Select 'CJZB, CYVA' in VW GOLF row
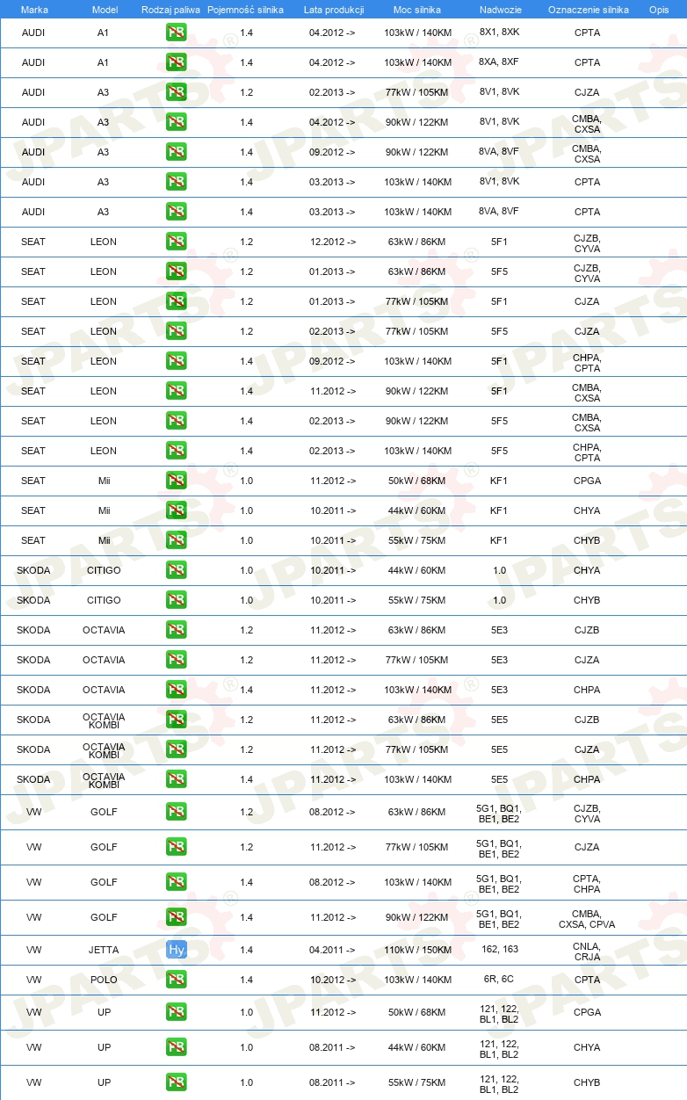 pyautogui.click(x=587, y=812)
